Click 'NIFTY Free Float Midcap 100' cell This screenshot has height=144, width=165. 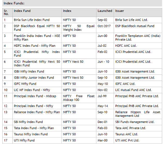[79, 98]
